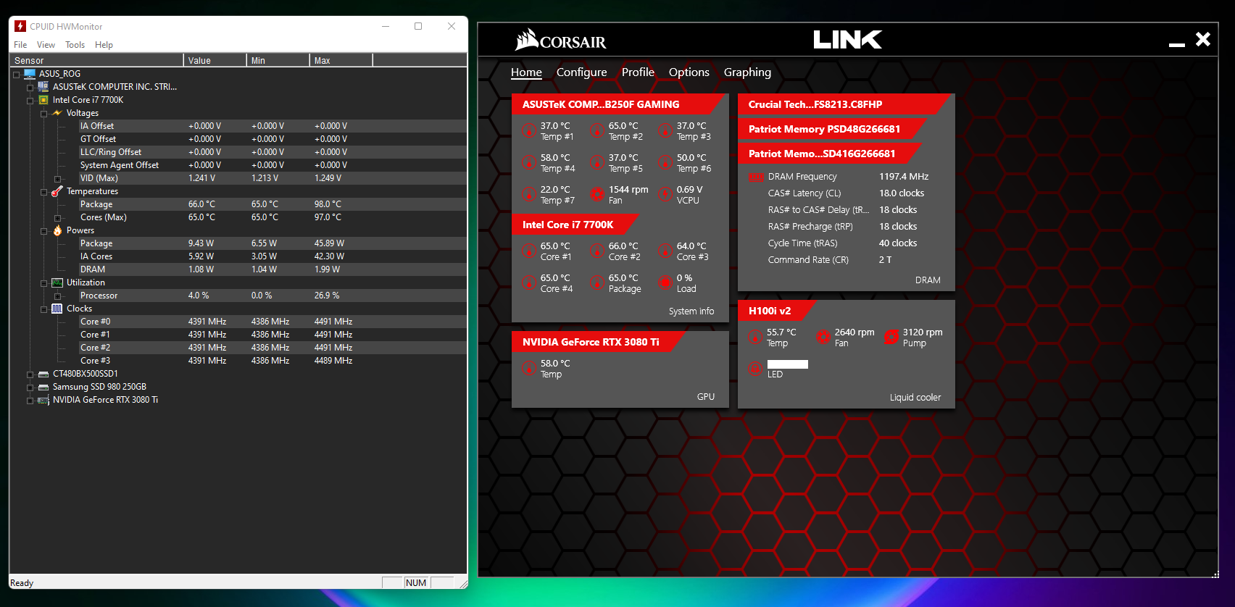Image resolution: width=1235 pixels, height=607 pixels.
Task: Click the ASUS_ROG computer icon in HWMonitor
Action: tap(30, 74)
